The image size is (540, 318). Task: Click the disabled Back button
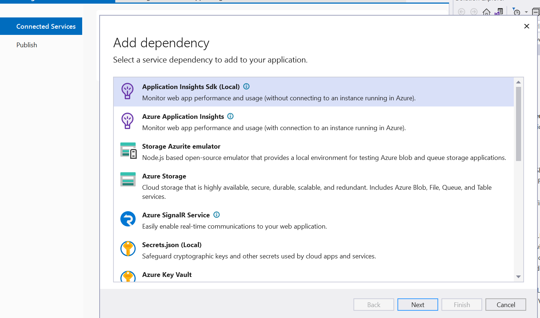click(374, 305)
